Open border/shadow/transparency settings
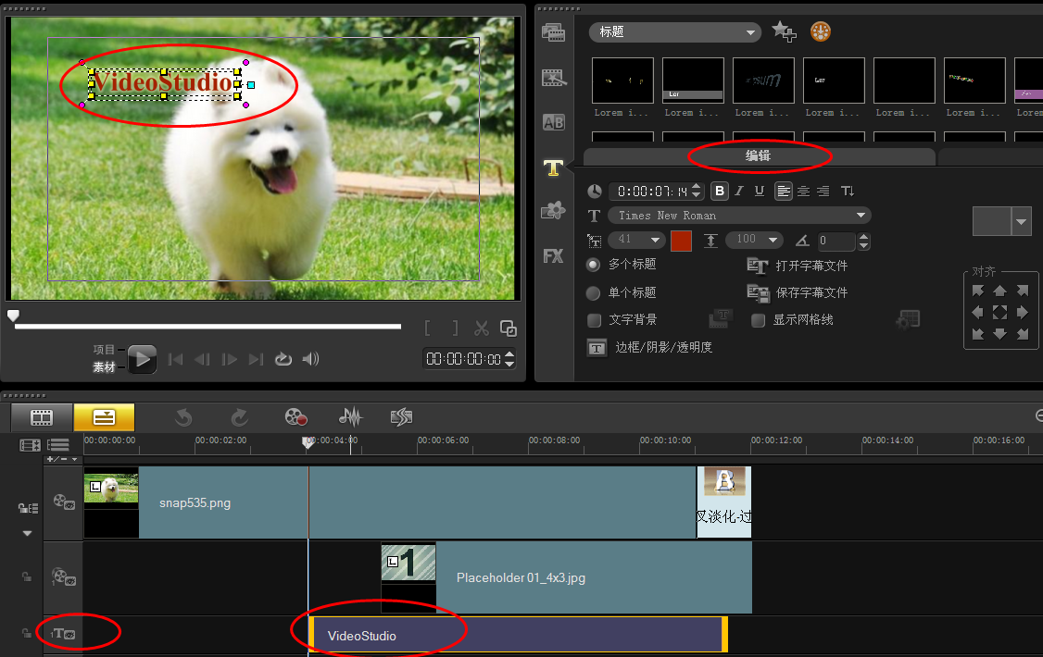 [650, 347]
